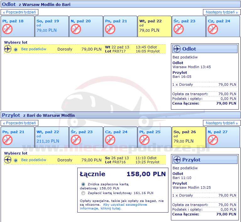Click the no-flight icon under Cz, paź 24 departure
The image size is (241, 222).
point(213,29)
